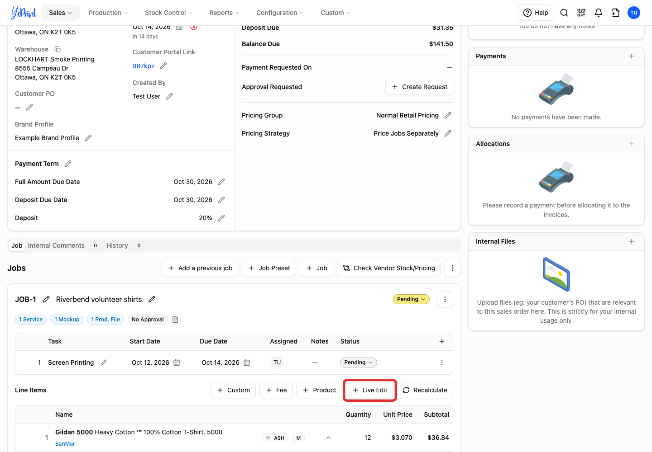Viewport: 652px width, 452px height.
Task: Copy the Warehouse address
Action: (x=58, y=49)
